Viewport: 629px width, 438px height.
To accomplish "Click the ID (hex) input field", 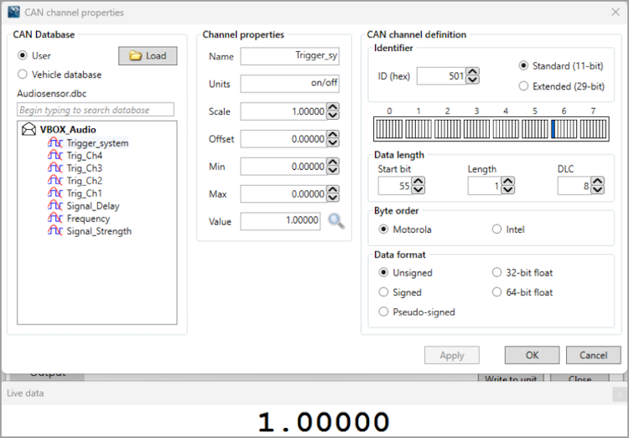I will (442, 75).
